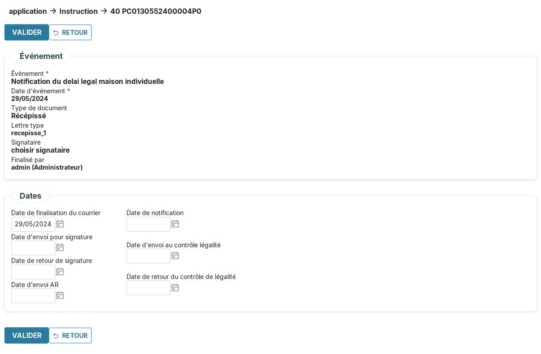Click the top RETOUR button

click(70, 32)
